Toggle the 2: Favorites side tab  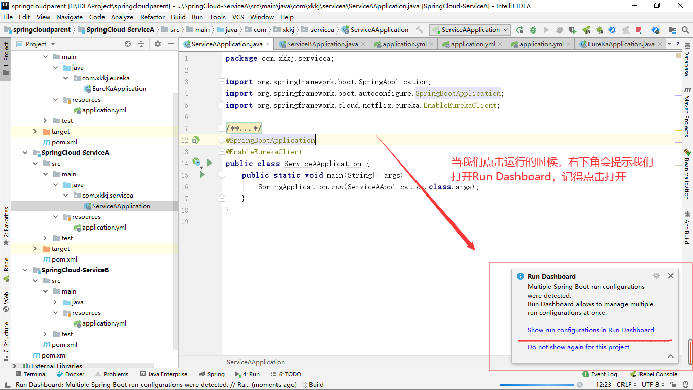(x=6, y=226)
